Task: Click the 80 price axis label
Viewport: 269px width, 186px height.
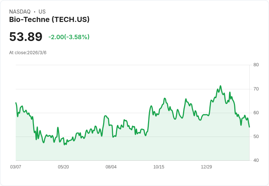Action: pyautogui.click(x=256, y=65)
